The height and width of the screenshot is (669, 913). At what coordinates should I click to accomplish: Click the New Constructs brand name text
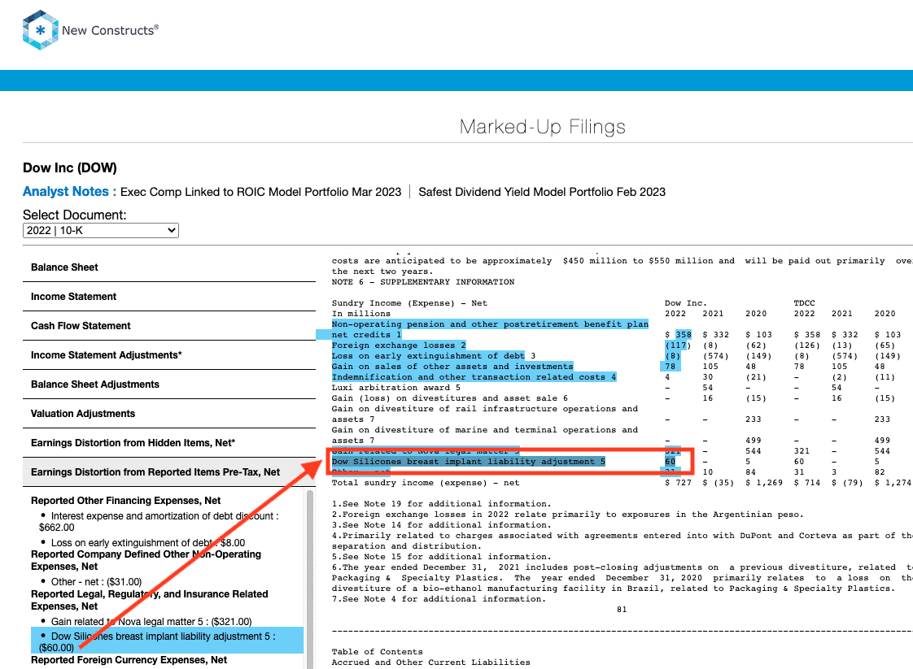click(x=110, y=30)
